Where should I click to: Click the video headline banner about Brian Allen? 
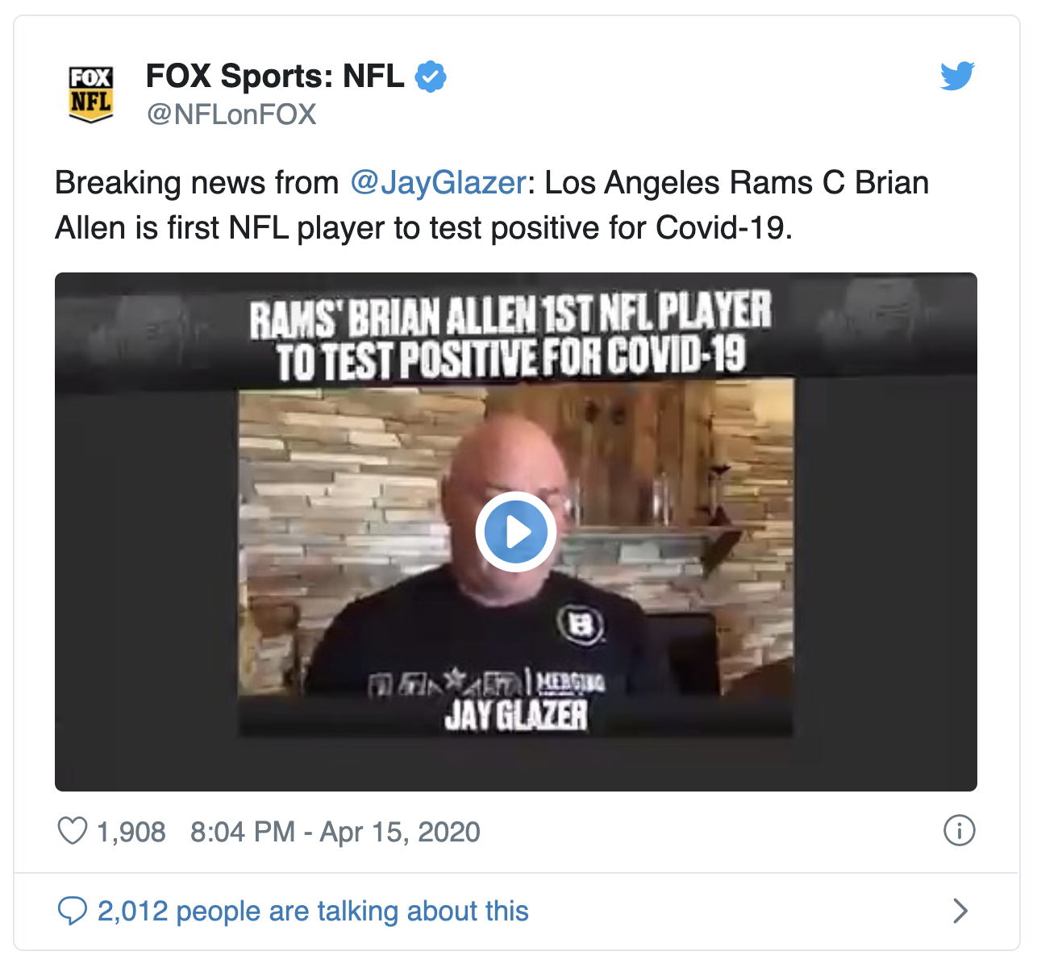pos(510,335)
